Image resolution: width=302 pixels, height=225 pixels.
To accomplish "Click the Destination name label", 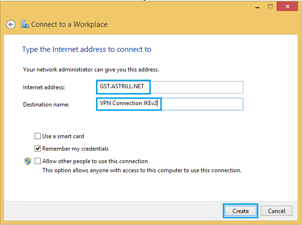I will coord(46,105).
